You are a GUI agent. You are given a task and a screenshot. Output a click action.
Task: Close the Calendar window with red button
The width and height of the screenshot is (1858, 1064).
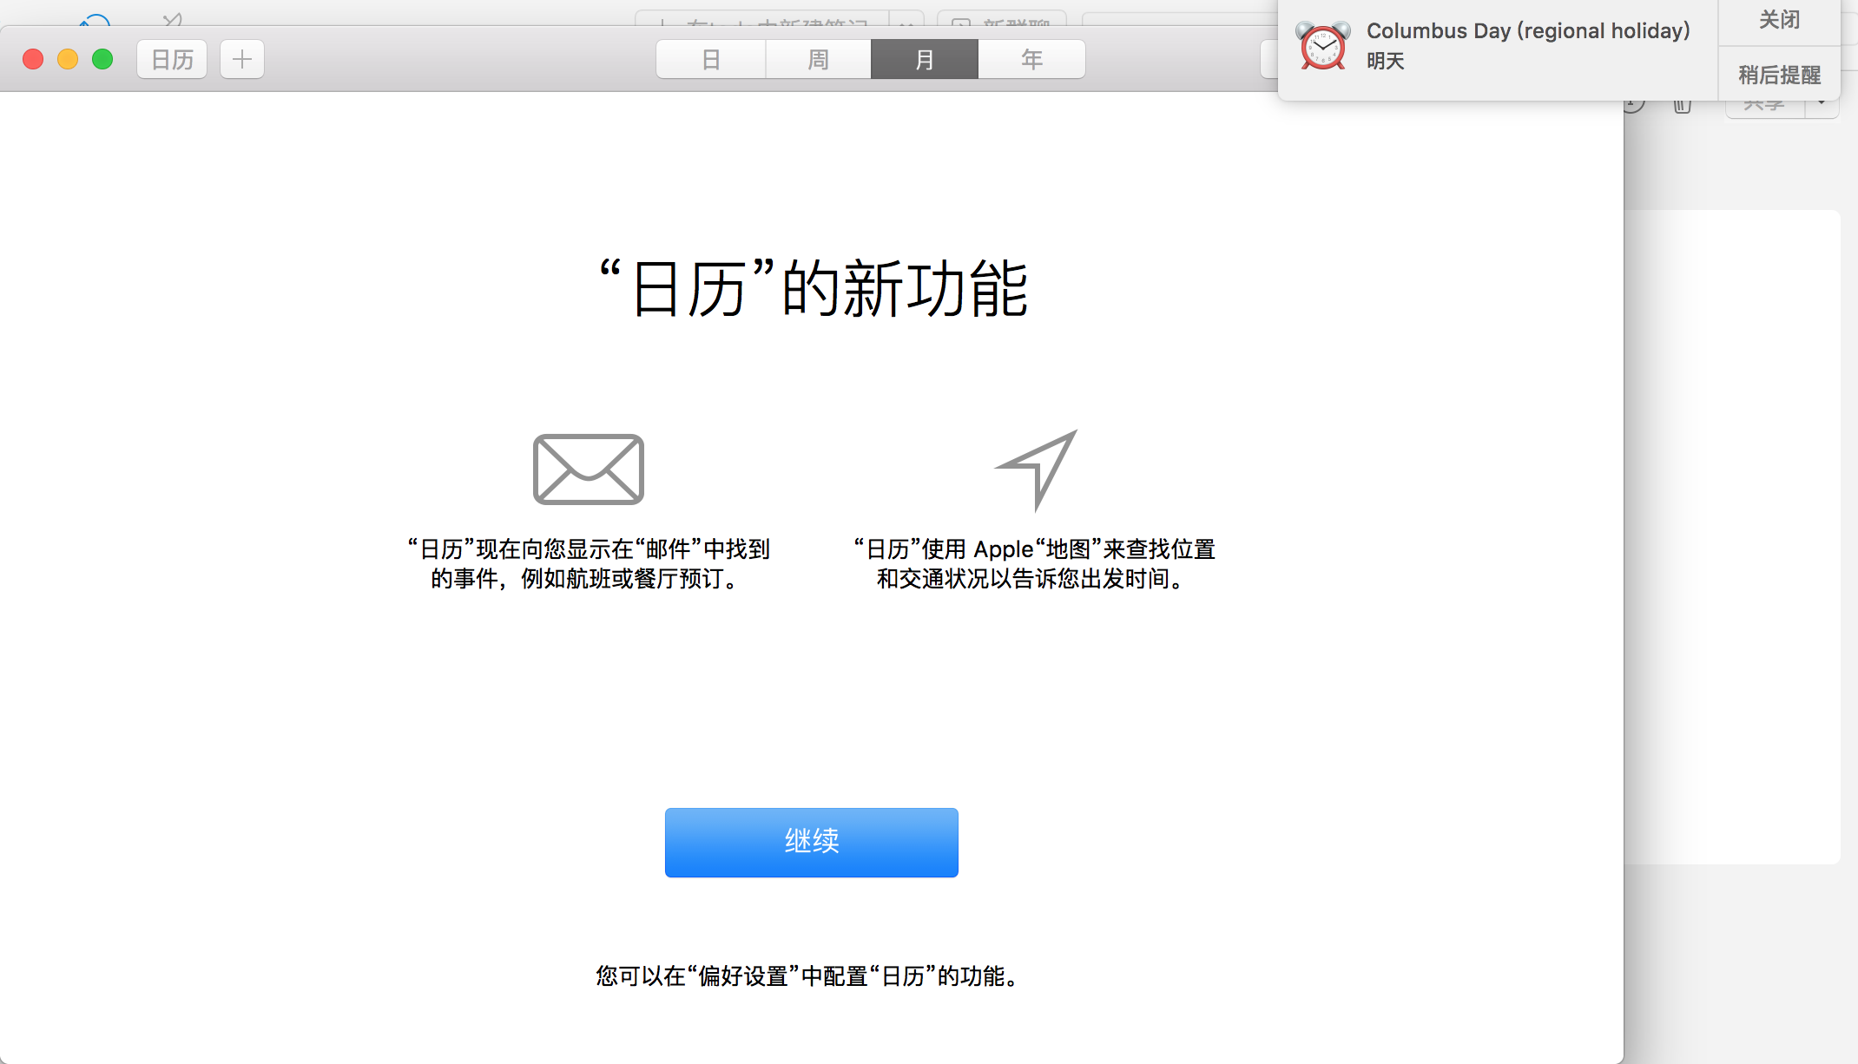pos(33,59)
